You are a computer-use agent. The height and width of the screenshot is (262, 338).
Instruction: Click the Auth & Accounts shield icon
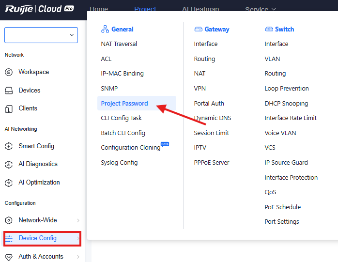9,257
